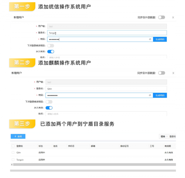Click 生成密码 button in Tongxin form

tap(160, 39)
